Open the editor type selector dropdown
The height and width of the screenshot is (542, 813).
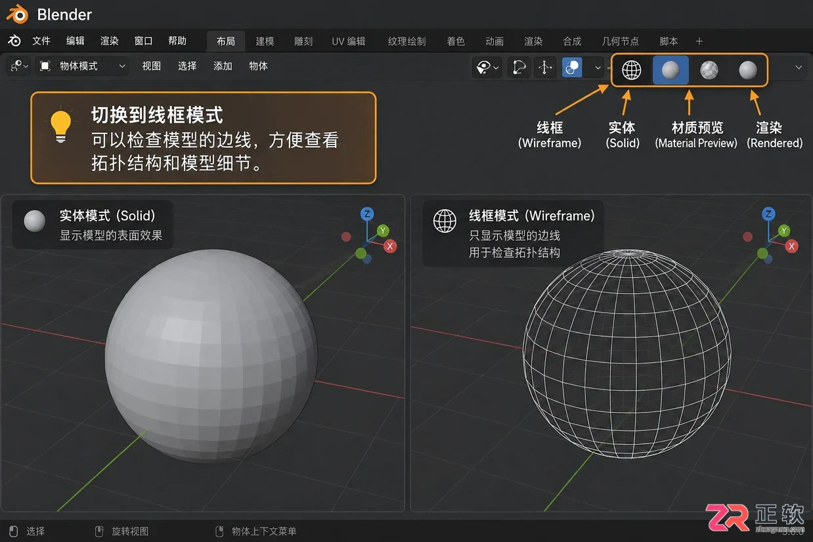(18, 66)
